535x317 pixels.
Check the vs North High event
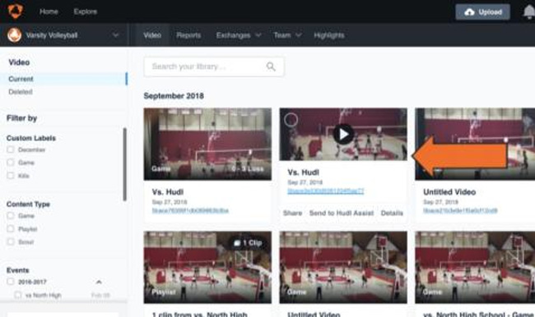pos(17,295)
